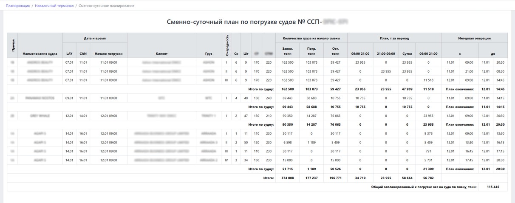Select the Ост. тонн column header

335,51
